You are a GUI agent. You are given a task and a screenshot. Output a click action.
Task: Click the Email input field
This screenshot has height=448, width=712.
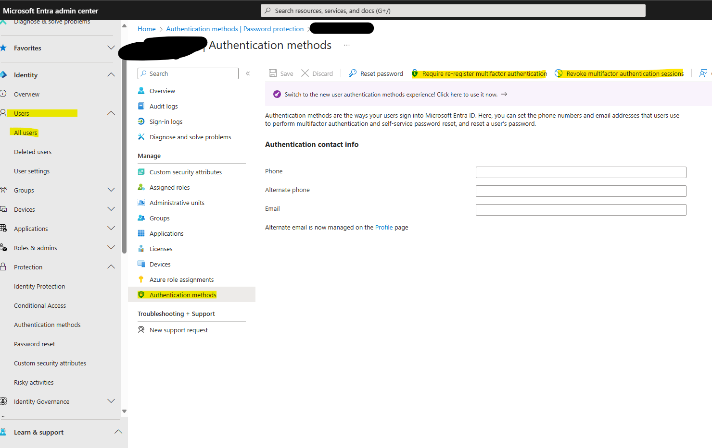581,210
